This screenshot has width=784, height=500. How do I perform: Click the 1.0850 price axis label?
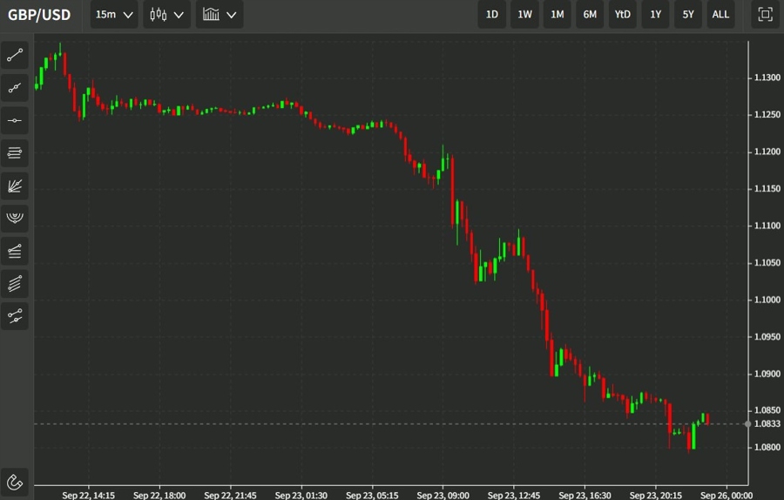767,410
